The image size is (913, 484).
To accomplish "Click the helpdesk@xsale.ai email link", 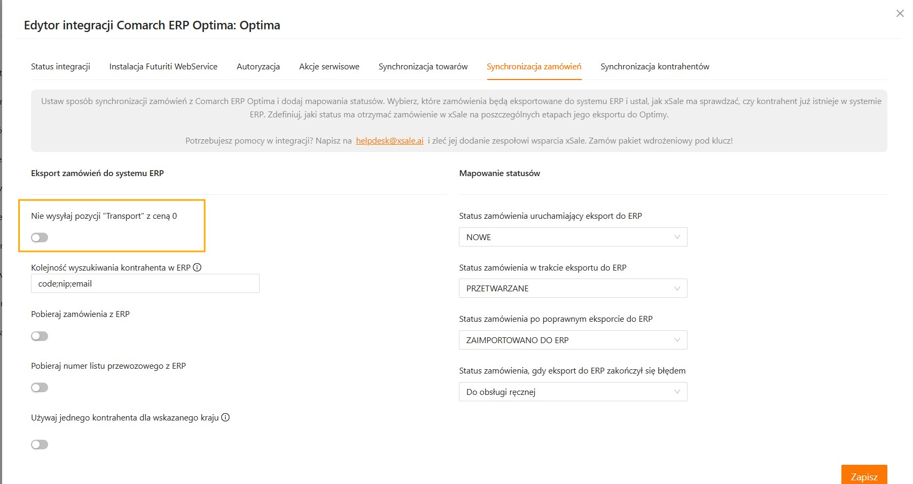I will (389, 141).
